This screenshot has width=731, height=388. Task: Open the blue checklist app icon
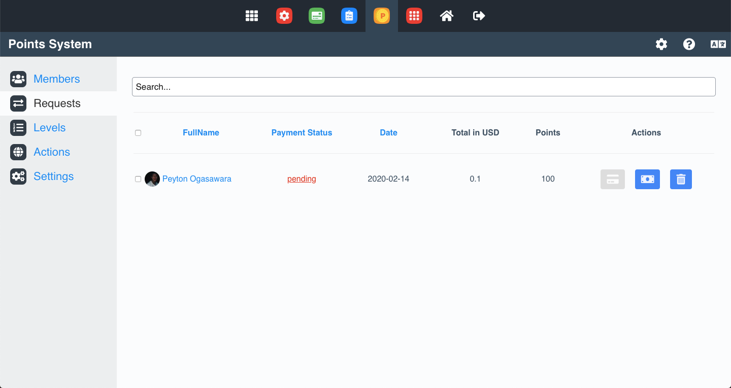(349, 16)
